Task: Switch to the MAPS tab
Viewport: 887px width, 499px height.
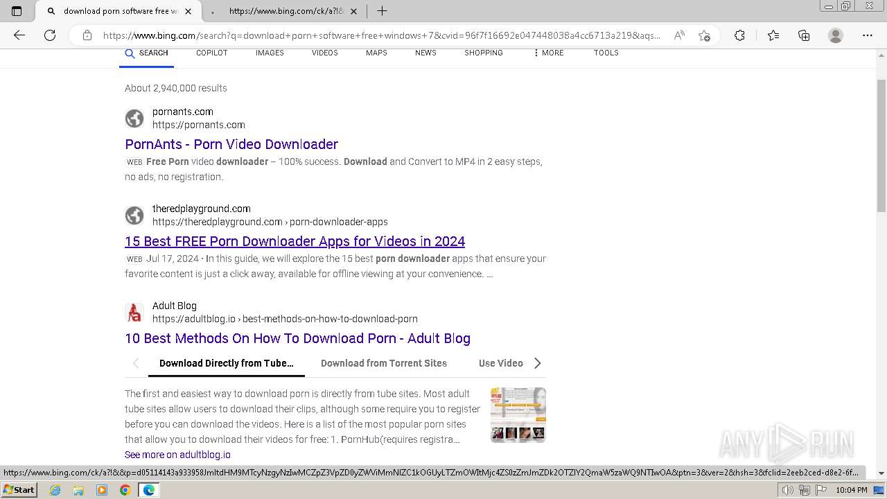Action: [376, 53]
